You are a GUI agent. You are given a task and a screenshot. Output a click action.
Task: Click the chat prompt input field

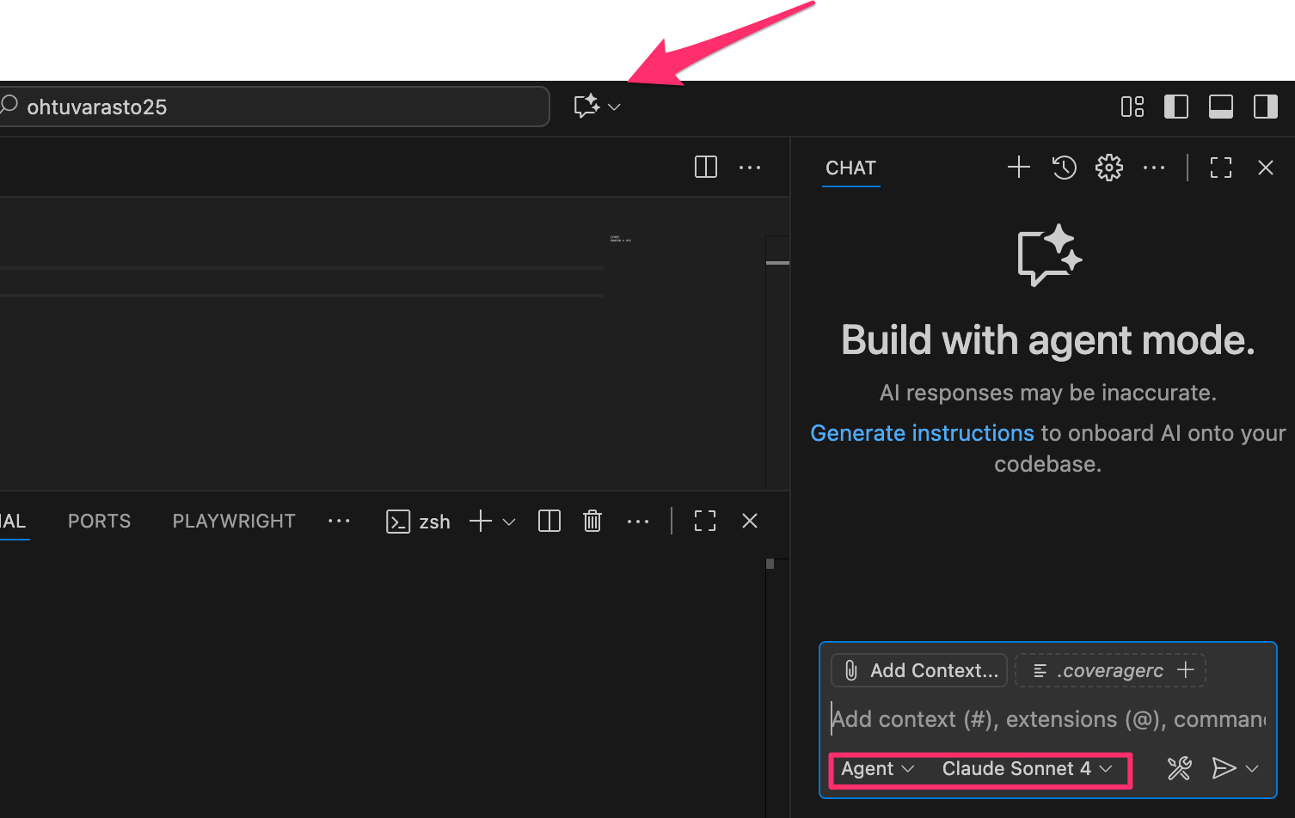1047,719
